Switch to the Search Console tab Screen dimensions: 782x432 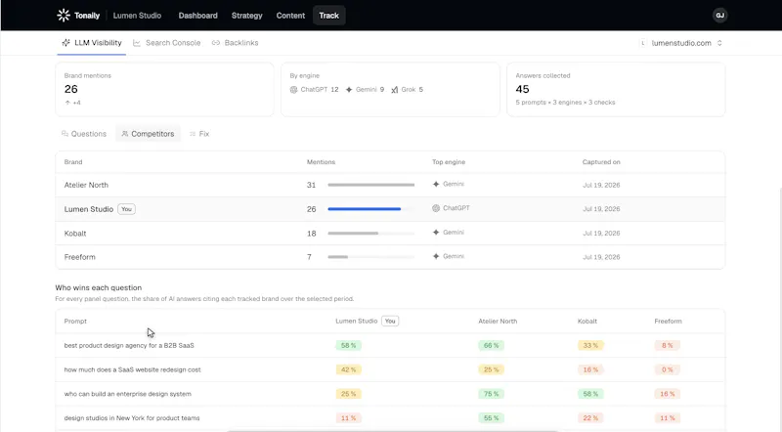pyautogui.click(x=166, y=43)
